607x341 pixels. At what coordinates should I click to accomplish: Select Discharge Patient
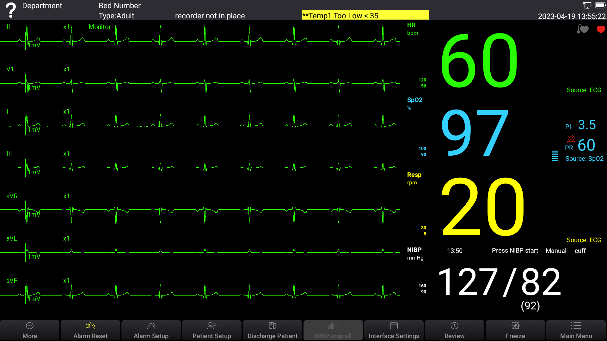click(273, 330)
